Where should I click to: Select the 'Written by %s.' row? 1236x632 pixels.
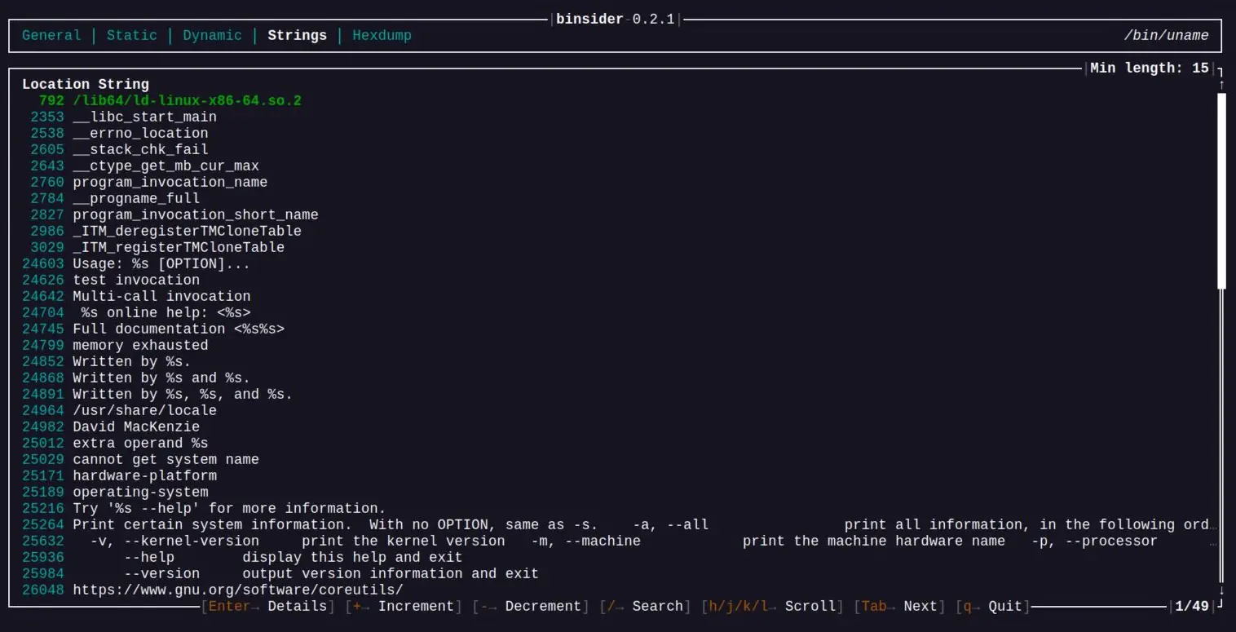click(617, 362)
